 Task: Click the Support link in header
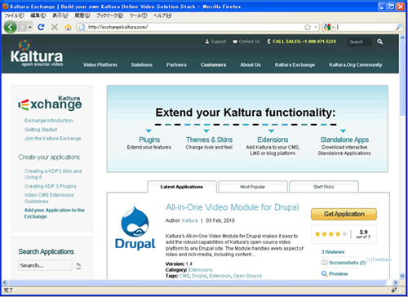click(x=215, y=42)
